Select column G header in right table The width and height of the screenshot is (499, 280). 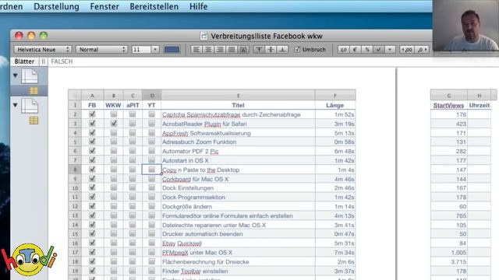tap(449, 95)
